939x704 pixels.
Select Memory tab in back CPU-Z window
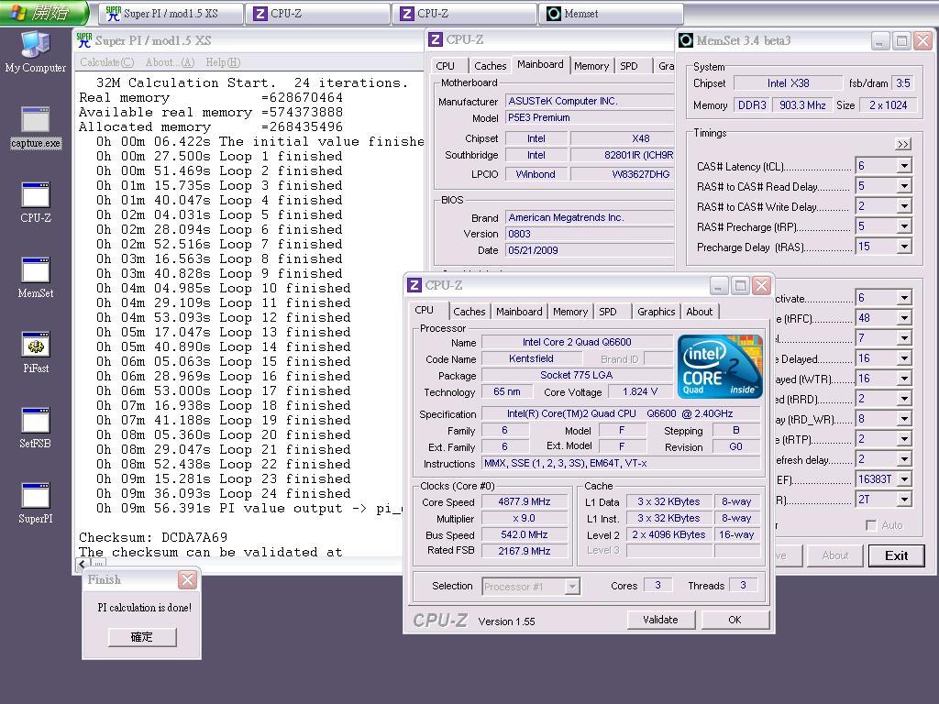pyautogui.click(x=591, y=66)
